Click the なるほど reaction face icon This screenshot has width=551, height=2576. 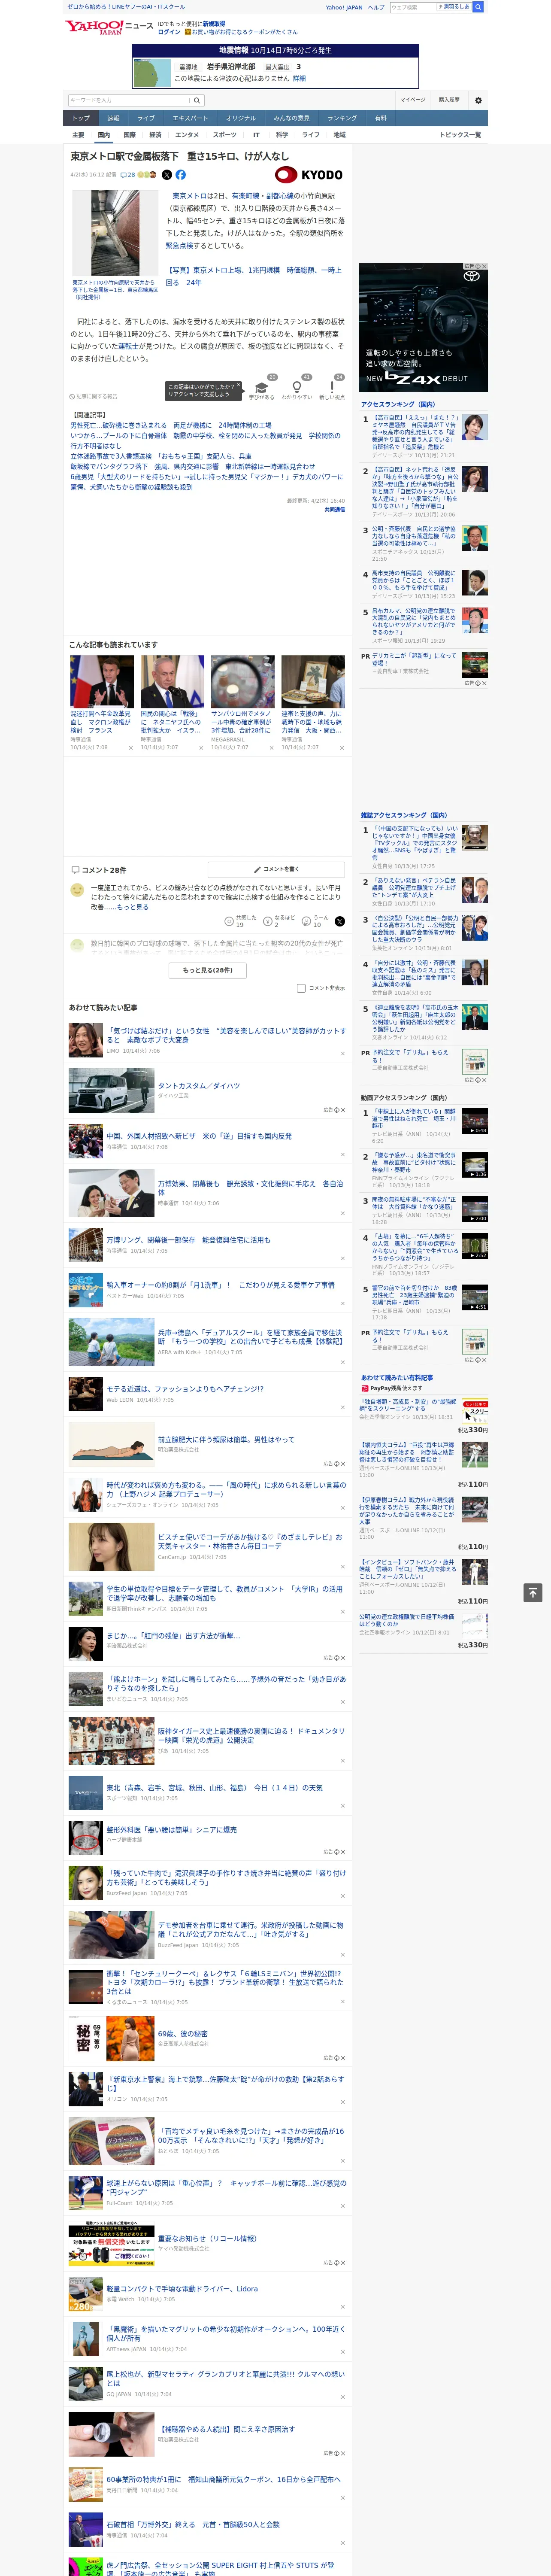(x=268, y=920)
